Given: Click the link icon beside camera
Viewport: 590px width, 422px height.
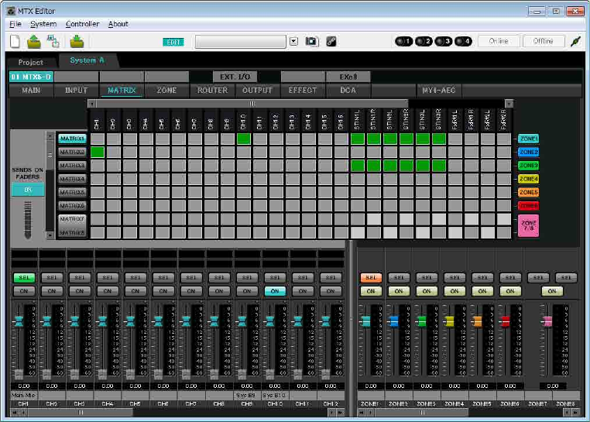Looking at the screenshot, I should (331, 41).
